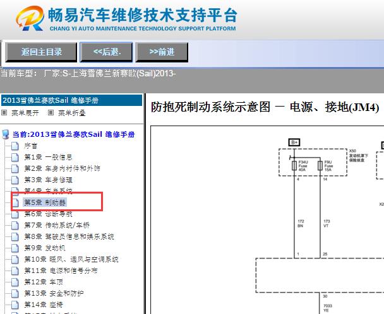Image resolution: width=384 pixels, height=314 pixels.
Task: Open 第3章 车身修理
Action: point(48,180)
